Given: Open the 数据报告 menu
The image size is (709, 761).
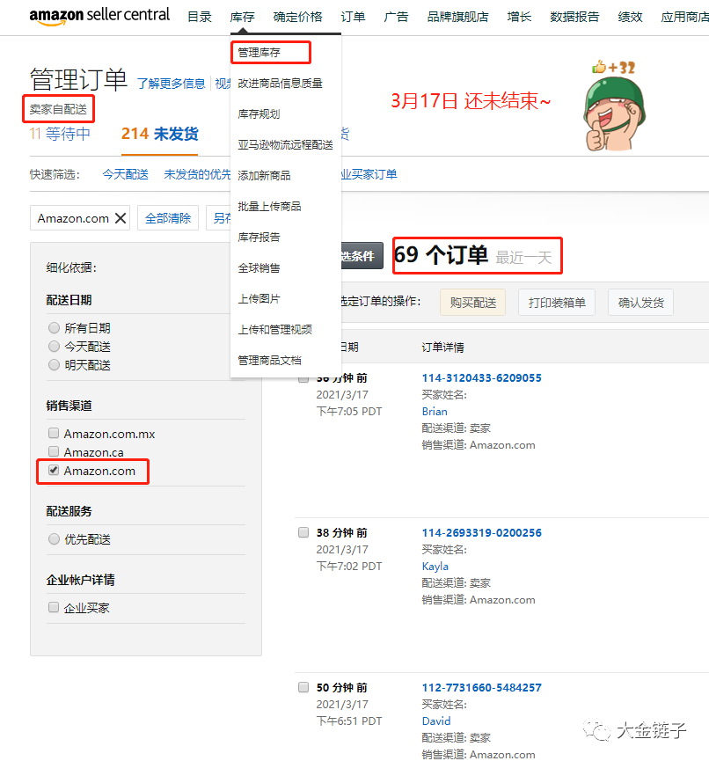Looking at the screenshot, I should point(574,17).
